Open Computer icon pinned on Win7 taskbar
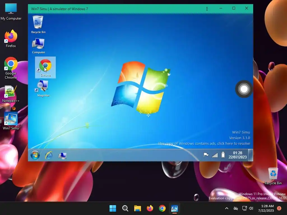Image resolution: width=287 pixels, height=215 pixels. 63,156
